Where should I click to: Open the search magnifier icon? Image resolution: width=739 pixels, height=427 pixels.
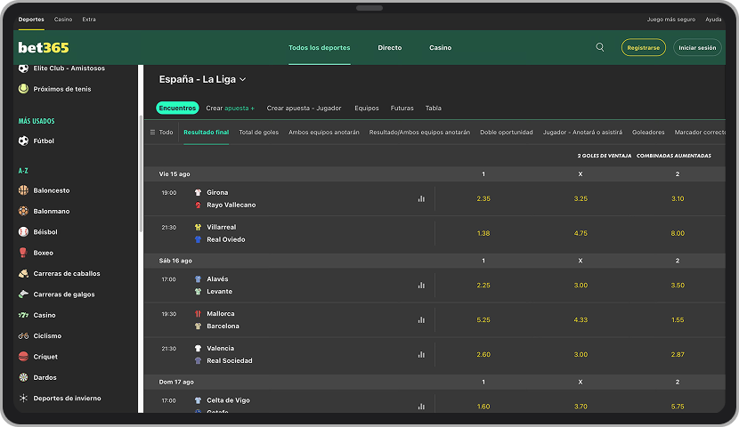click(x=599, y=47)
